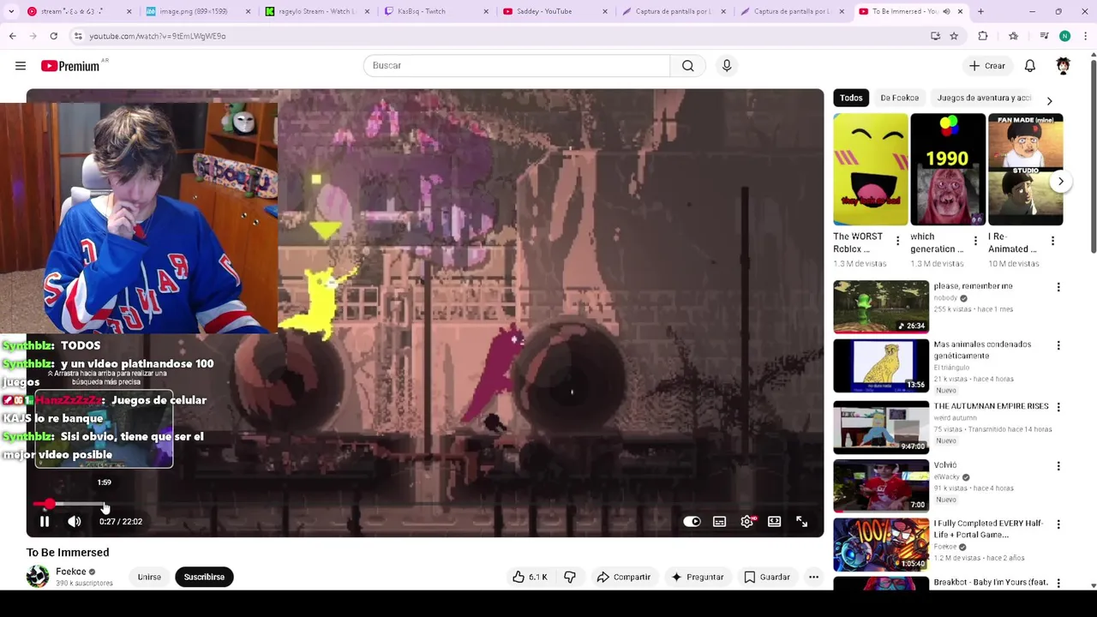Like the video with thumbs up
This screenshot has height=617, width=1097.
click(x=530, y=577)
